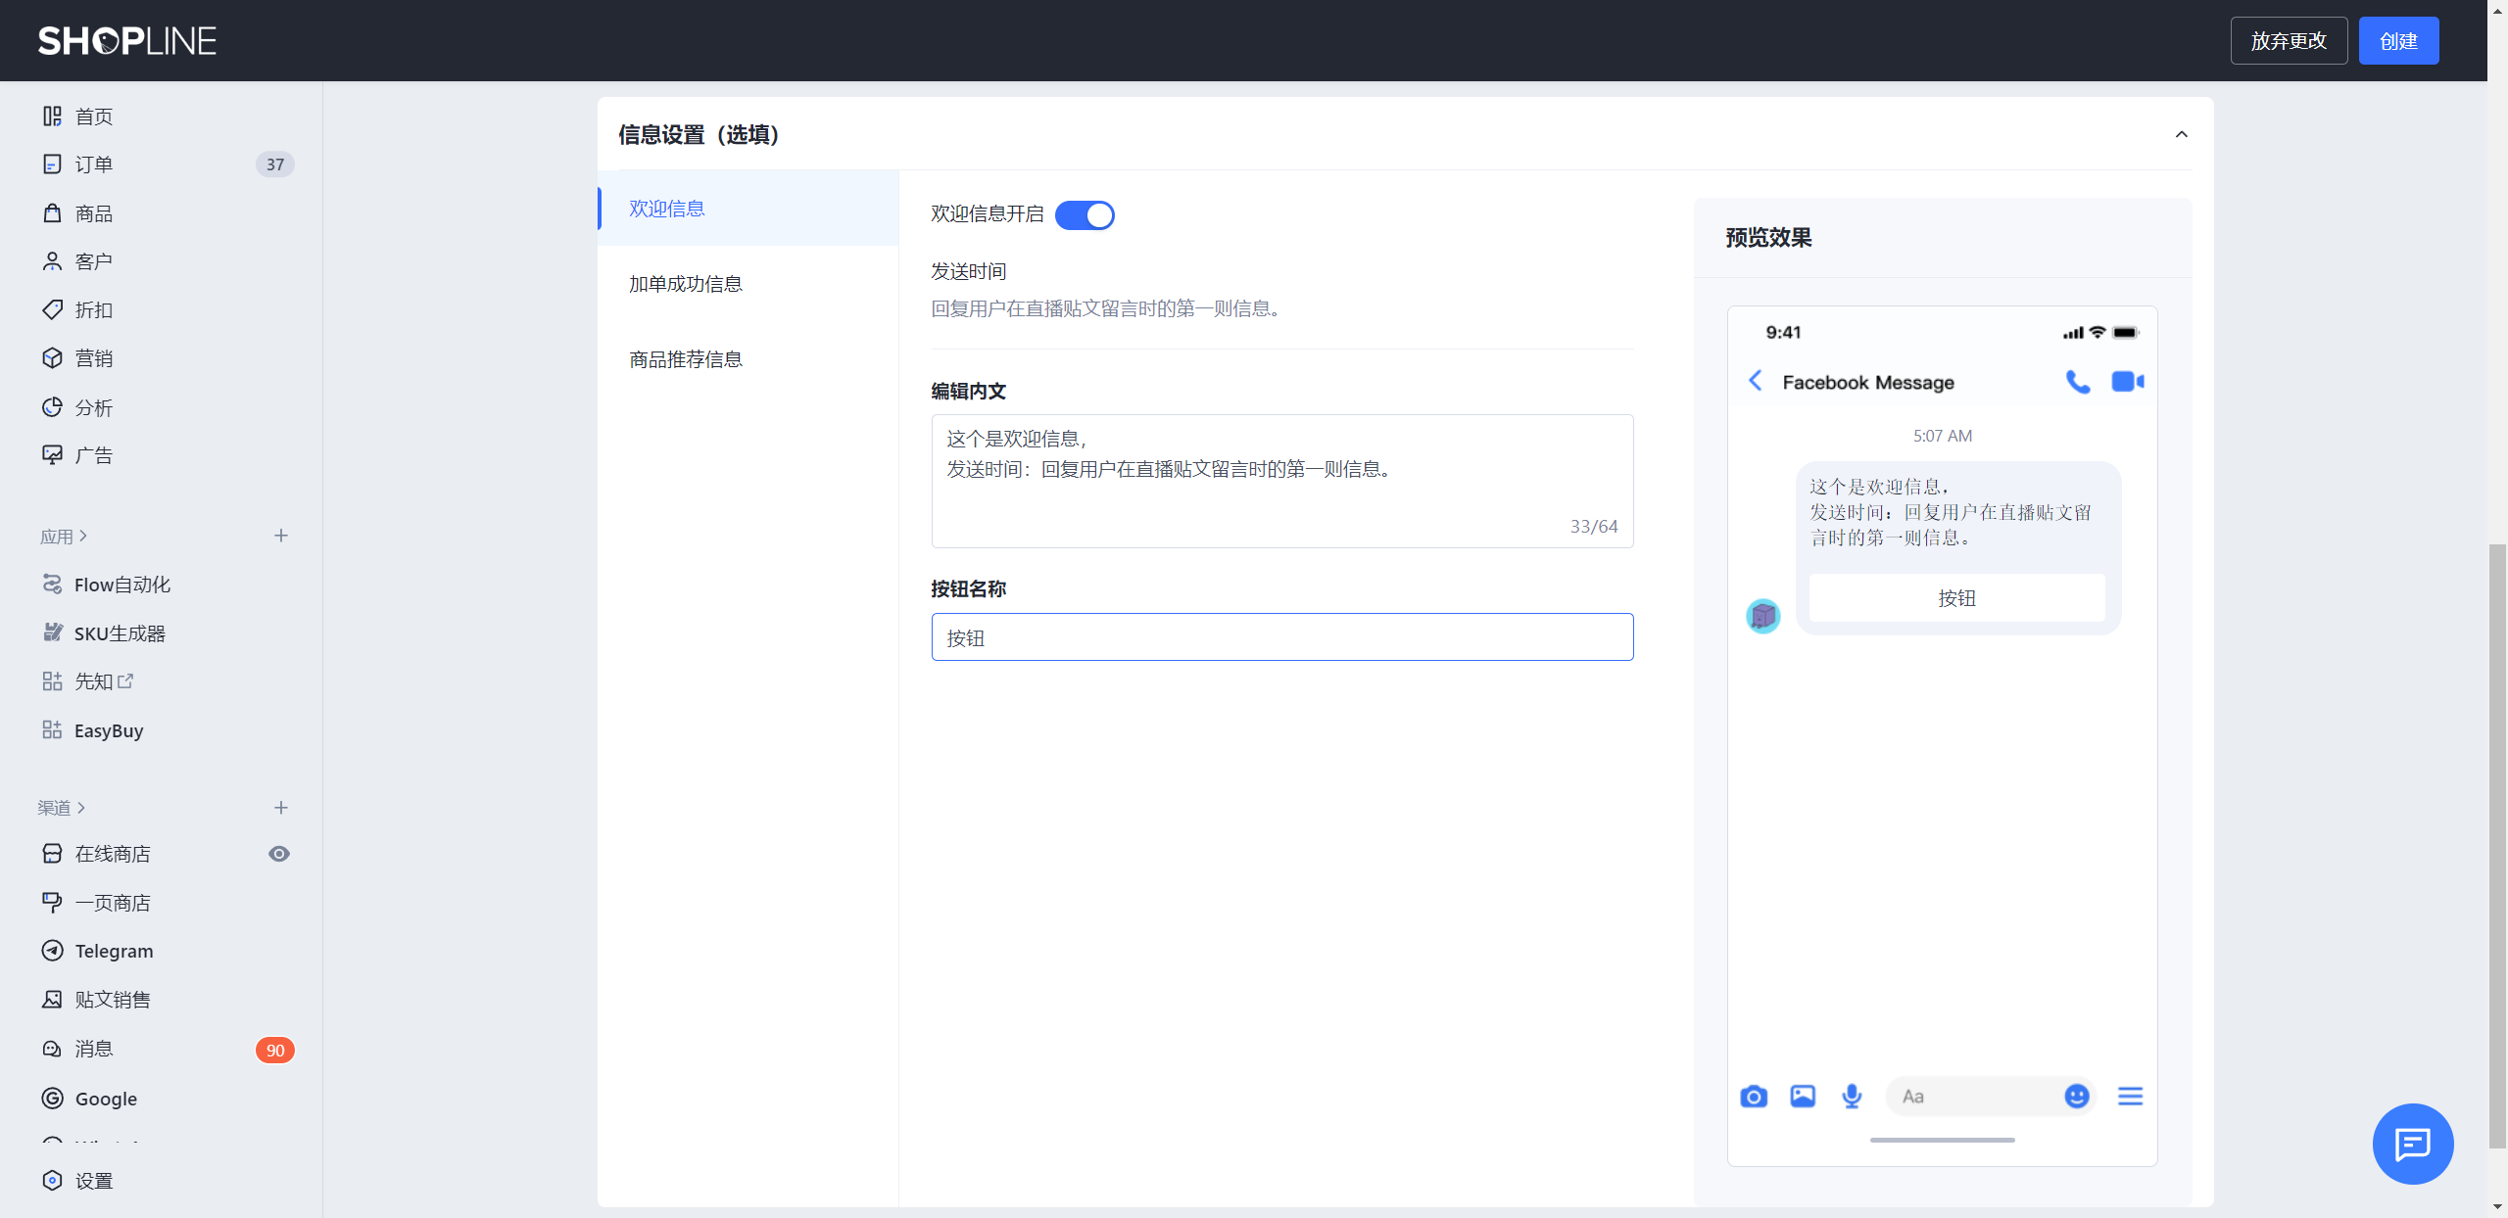Viewport: 2508px width, 1218px height.
Task: Open the 商品推荐信息 tab
Action: [748, 359]
